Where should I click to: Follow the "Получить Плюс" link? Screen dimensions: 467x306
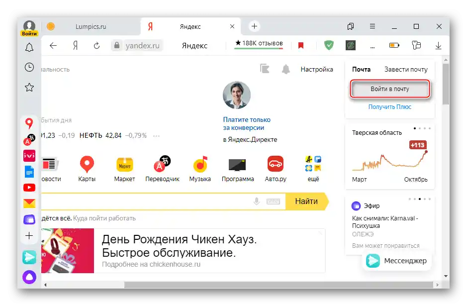(x=389, y=106)
